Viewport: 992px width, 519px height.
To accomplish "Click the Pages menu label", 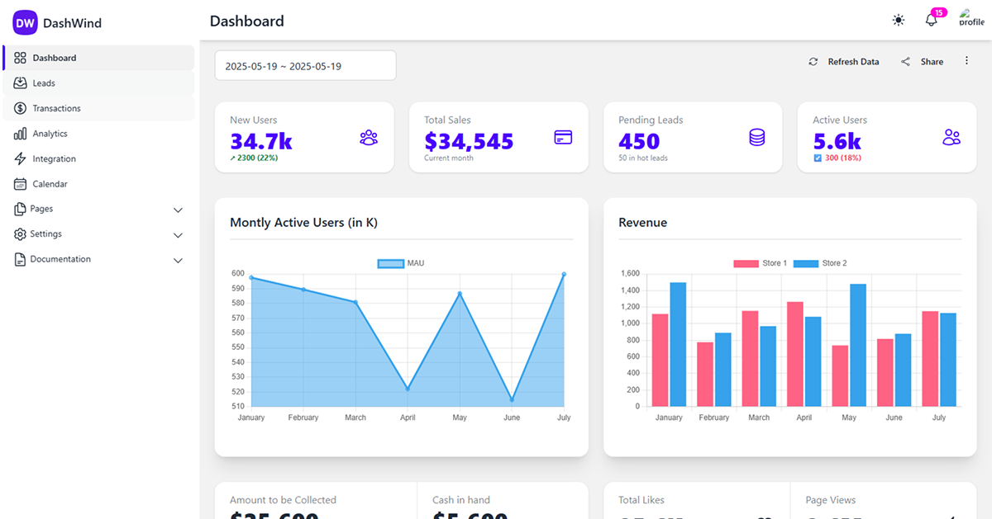I will (x=41, y=209).
